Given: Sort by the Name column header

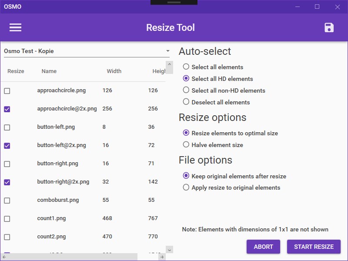Looking at the screenshot, I should 49,71.
